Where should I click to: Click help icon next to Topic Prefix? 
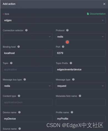tap(71, 63)
